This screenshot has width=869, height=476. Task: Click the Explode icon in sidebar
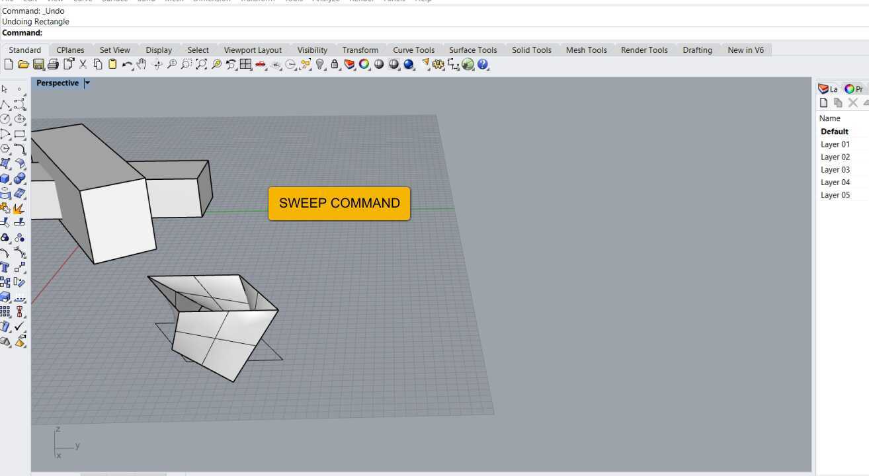click(19, 208)
